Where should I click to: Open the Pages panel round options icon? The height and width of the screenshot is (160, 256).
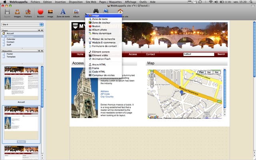pos(42,30)
